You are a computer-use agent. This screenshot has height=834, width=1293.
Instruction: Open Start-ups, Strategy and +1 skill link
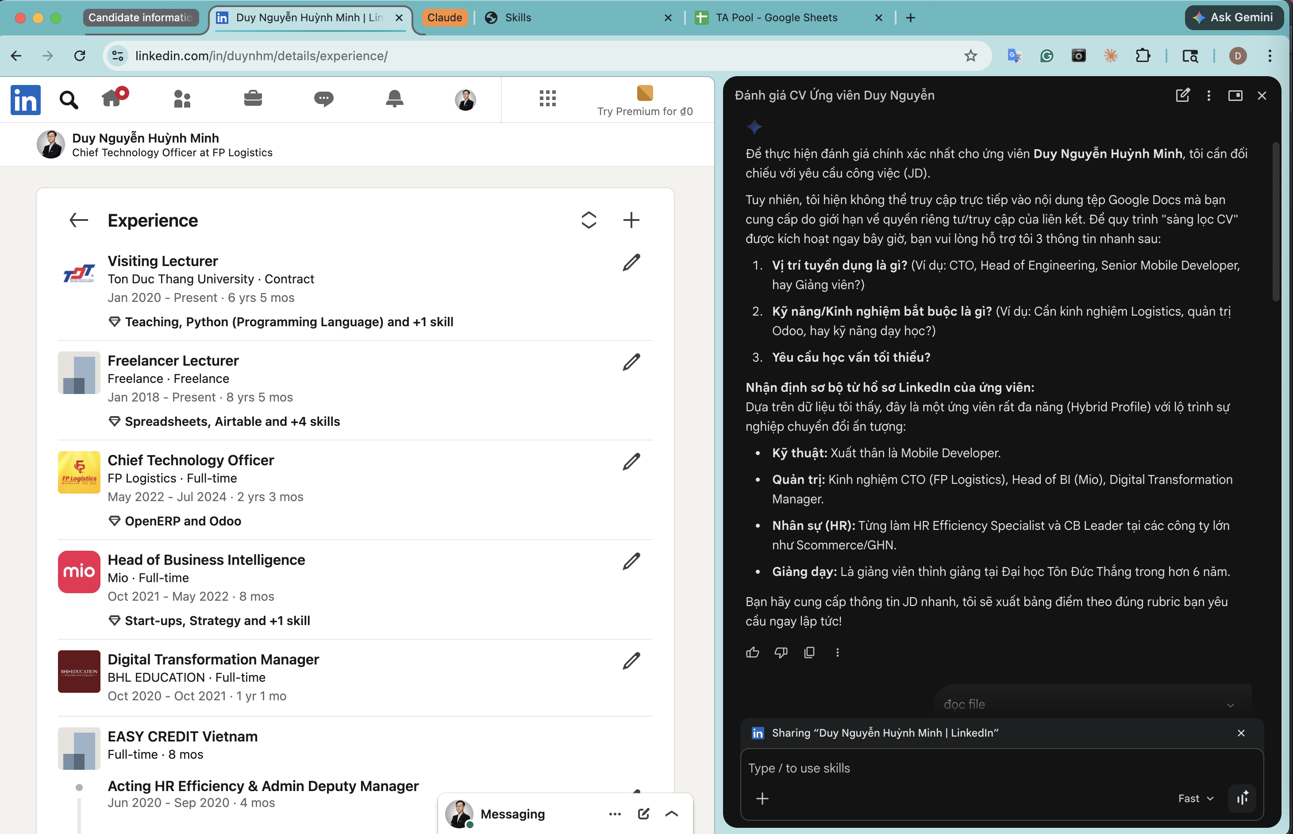pyautogui.click(x=209, y=621)
